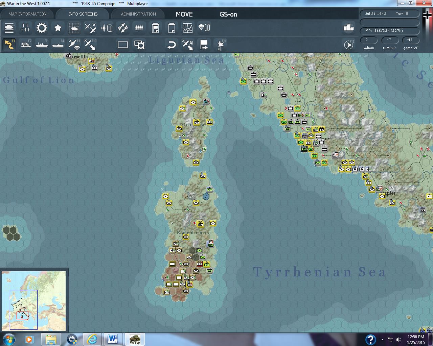The width and height of the screenshot is (433, 346).
Task: Open the crossed satellite-like reconnaissance icon
Action: (123, 28)
